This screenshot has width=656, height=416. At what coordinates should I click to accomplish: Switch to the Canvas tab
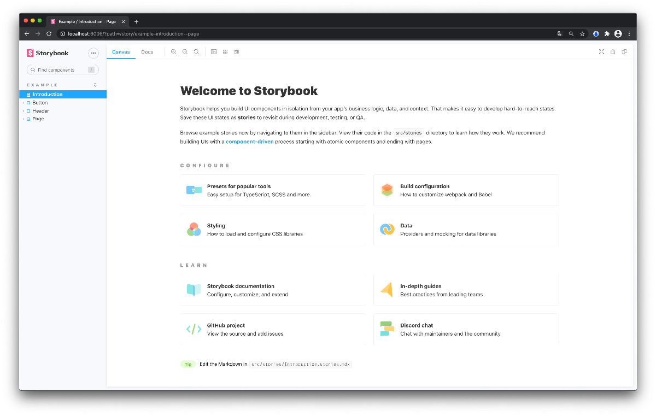121,52
